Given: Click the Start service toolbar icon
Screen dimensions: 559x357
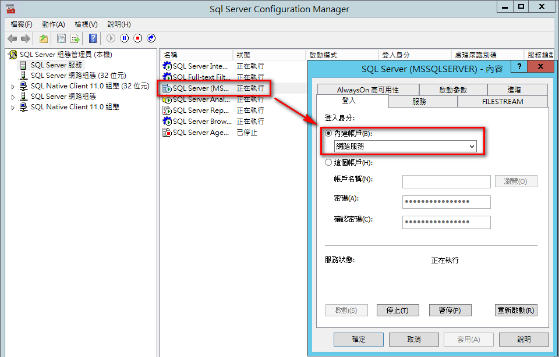Looking at the screenshot, I should [x=111, y=38].
